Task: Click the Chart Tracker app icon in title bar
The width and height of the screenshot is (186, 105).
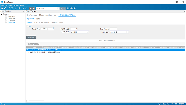Action: 2,2
